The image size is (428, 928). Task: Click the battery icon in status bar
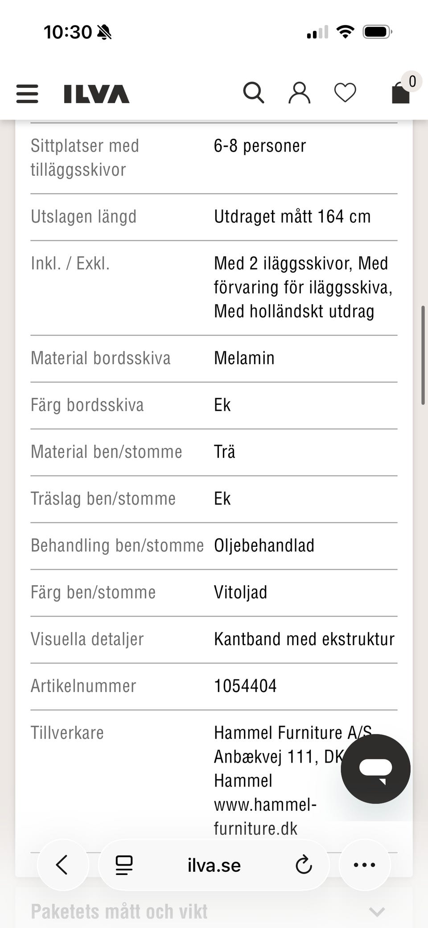(377, 32)
